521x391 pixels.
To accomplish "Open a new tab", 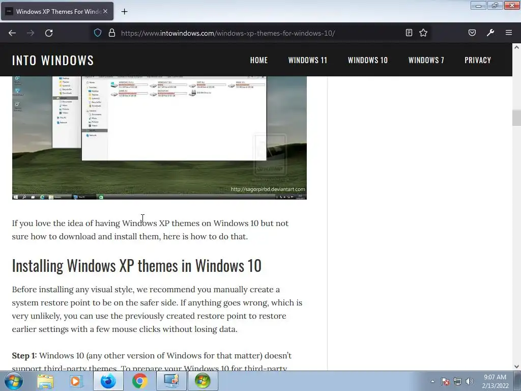I will click(x=124, y=12).
